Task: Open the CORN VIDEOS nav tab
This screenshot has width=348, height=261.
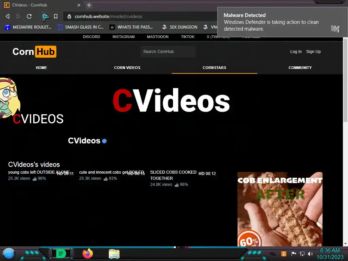Action: point(127,68)
